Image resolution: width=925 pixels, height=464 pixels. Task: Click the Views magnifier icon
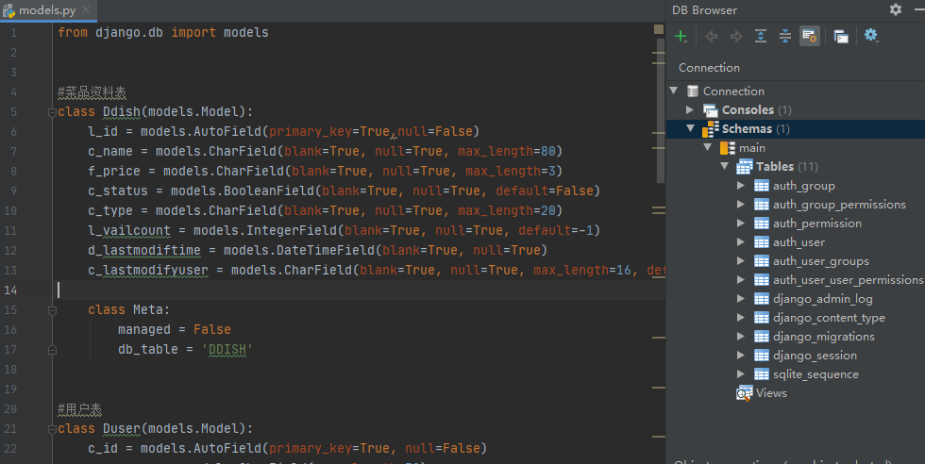pos(745,393)
